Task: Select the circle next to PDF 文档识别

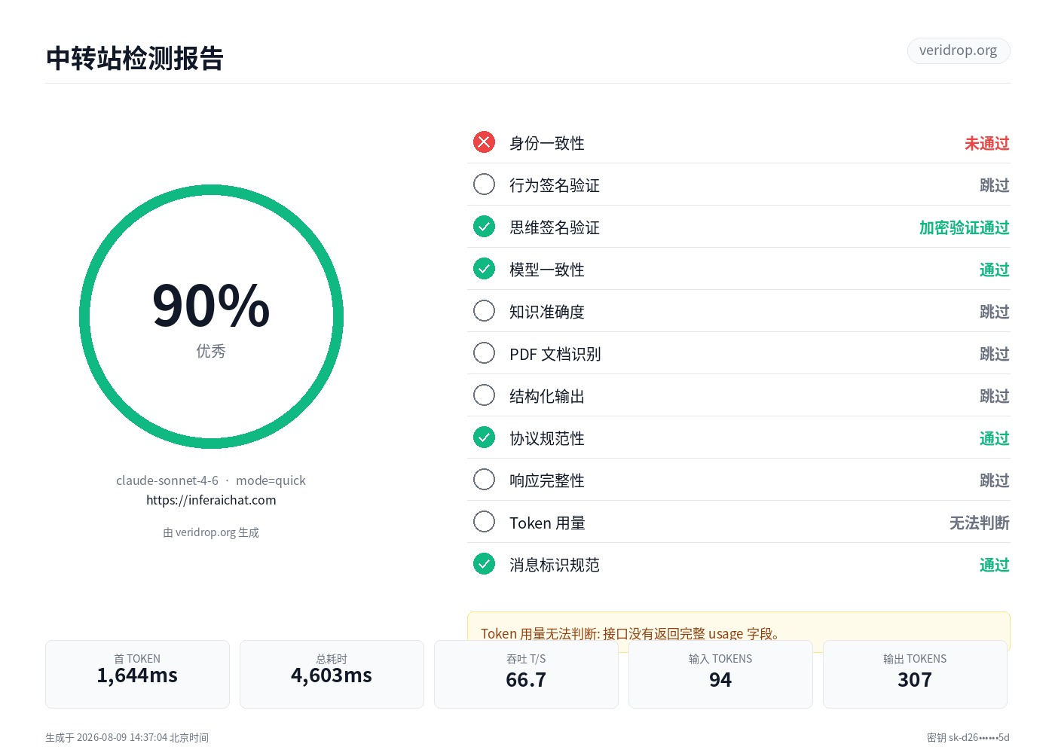Action: [x=484, y=353]
